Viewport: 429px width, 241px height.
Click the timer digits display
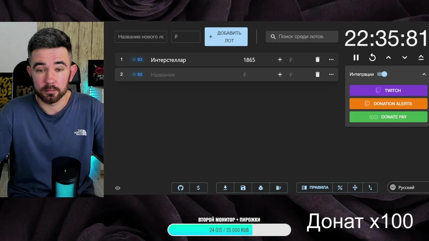point(386,38)
